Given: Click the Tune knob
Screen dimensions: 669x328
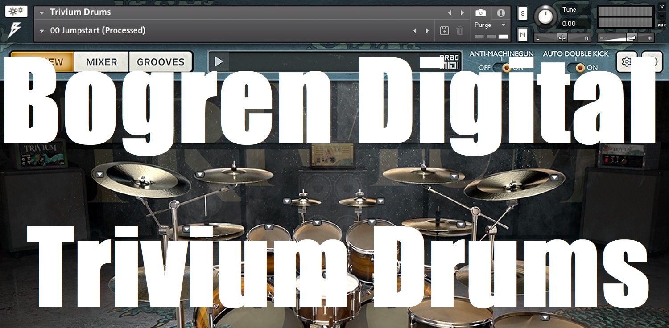Looking at the screenshot, I should [x=545, y=17].
